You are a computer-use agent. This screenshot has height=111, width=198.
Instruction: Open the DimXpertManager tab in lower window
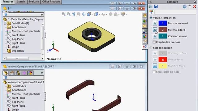(x=24, y=73)
